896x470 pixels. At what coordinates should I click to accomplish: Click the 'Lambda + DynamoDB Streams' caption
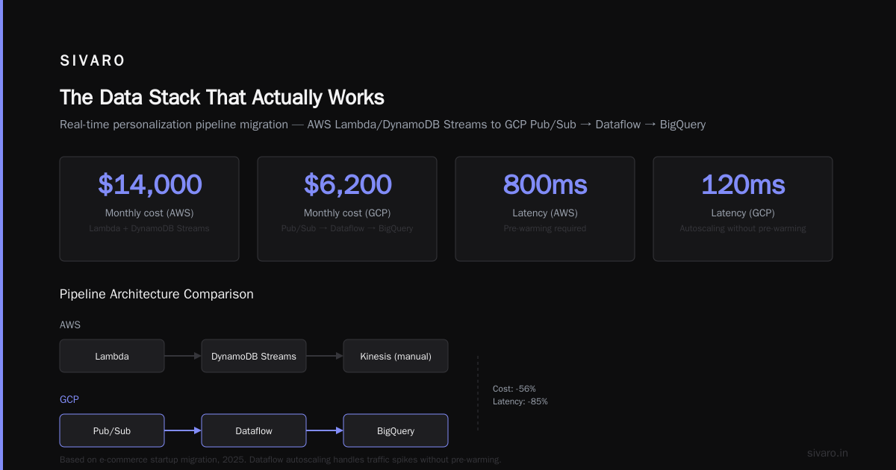[149, 228]
